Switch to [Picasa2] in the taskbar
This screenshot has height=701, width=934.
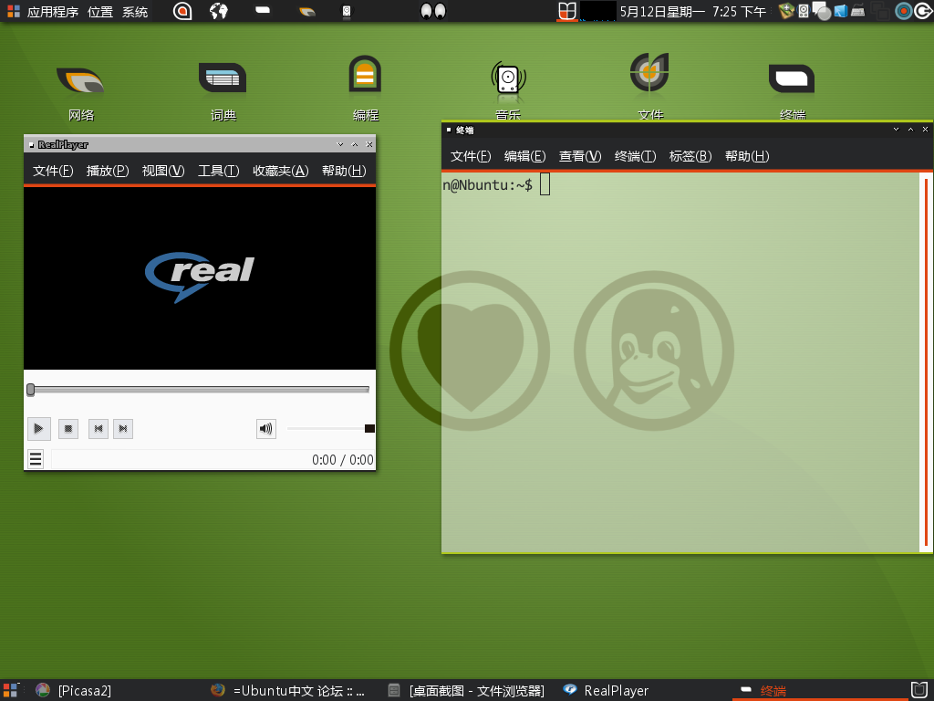[73, 690]
